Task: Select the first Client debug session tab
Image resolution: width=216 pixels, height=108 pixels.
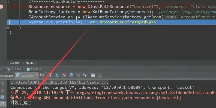Action: [14, 69]
